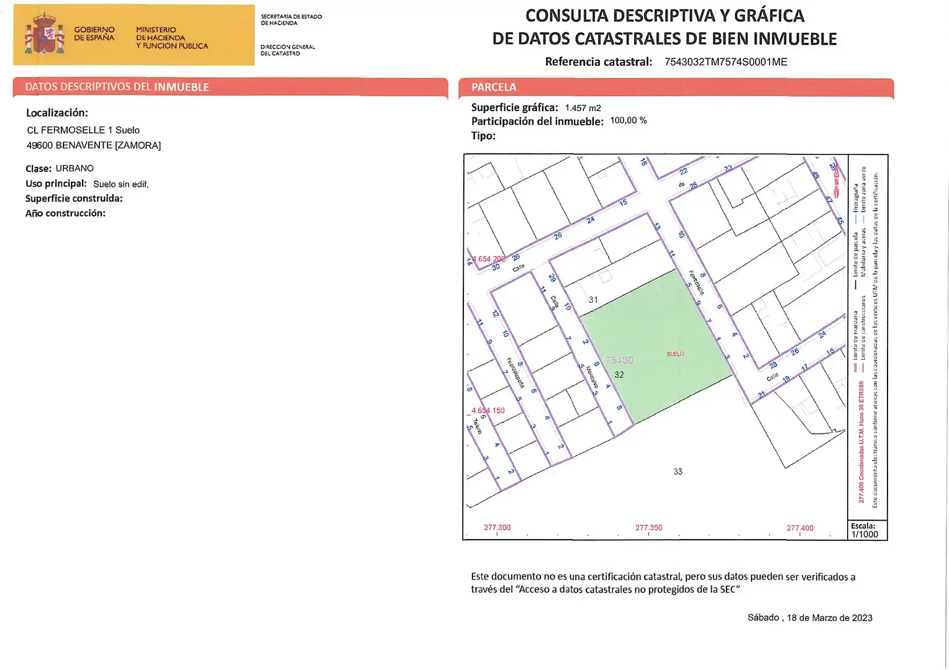Viewport: 949px width, 670px height.
Task: Click the block number "75430" on the map
Action: click(x=619, y=360)
